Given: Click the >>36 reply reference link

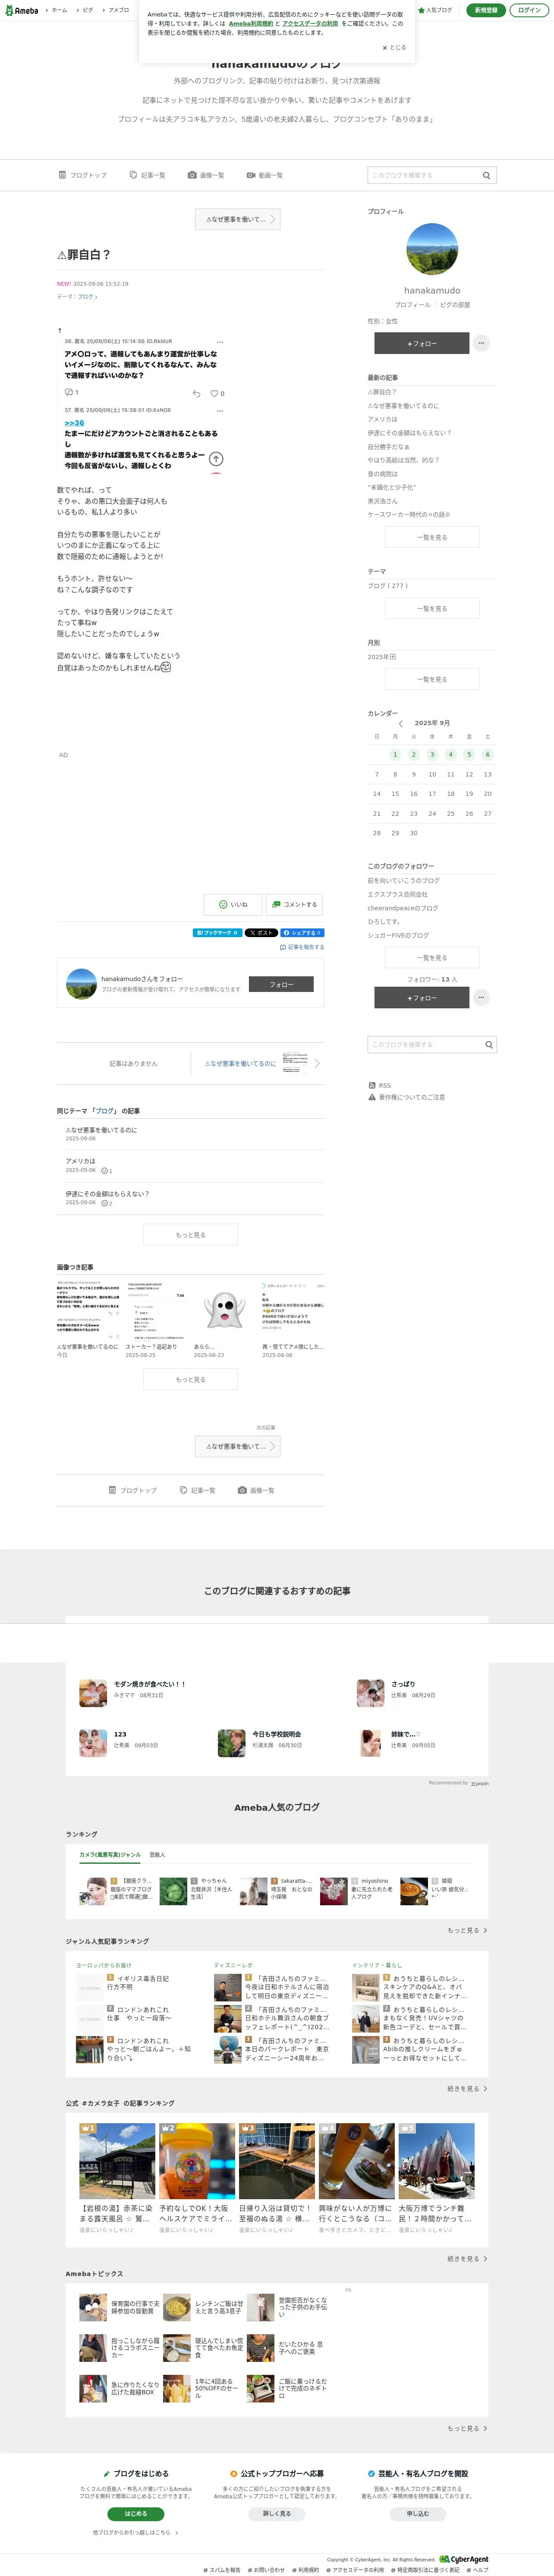Looking at the screenshot, I should point(74,423).
